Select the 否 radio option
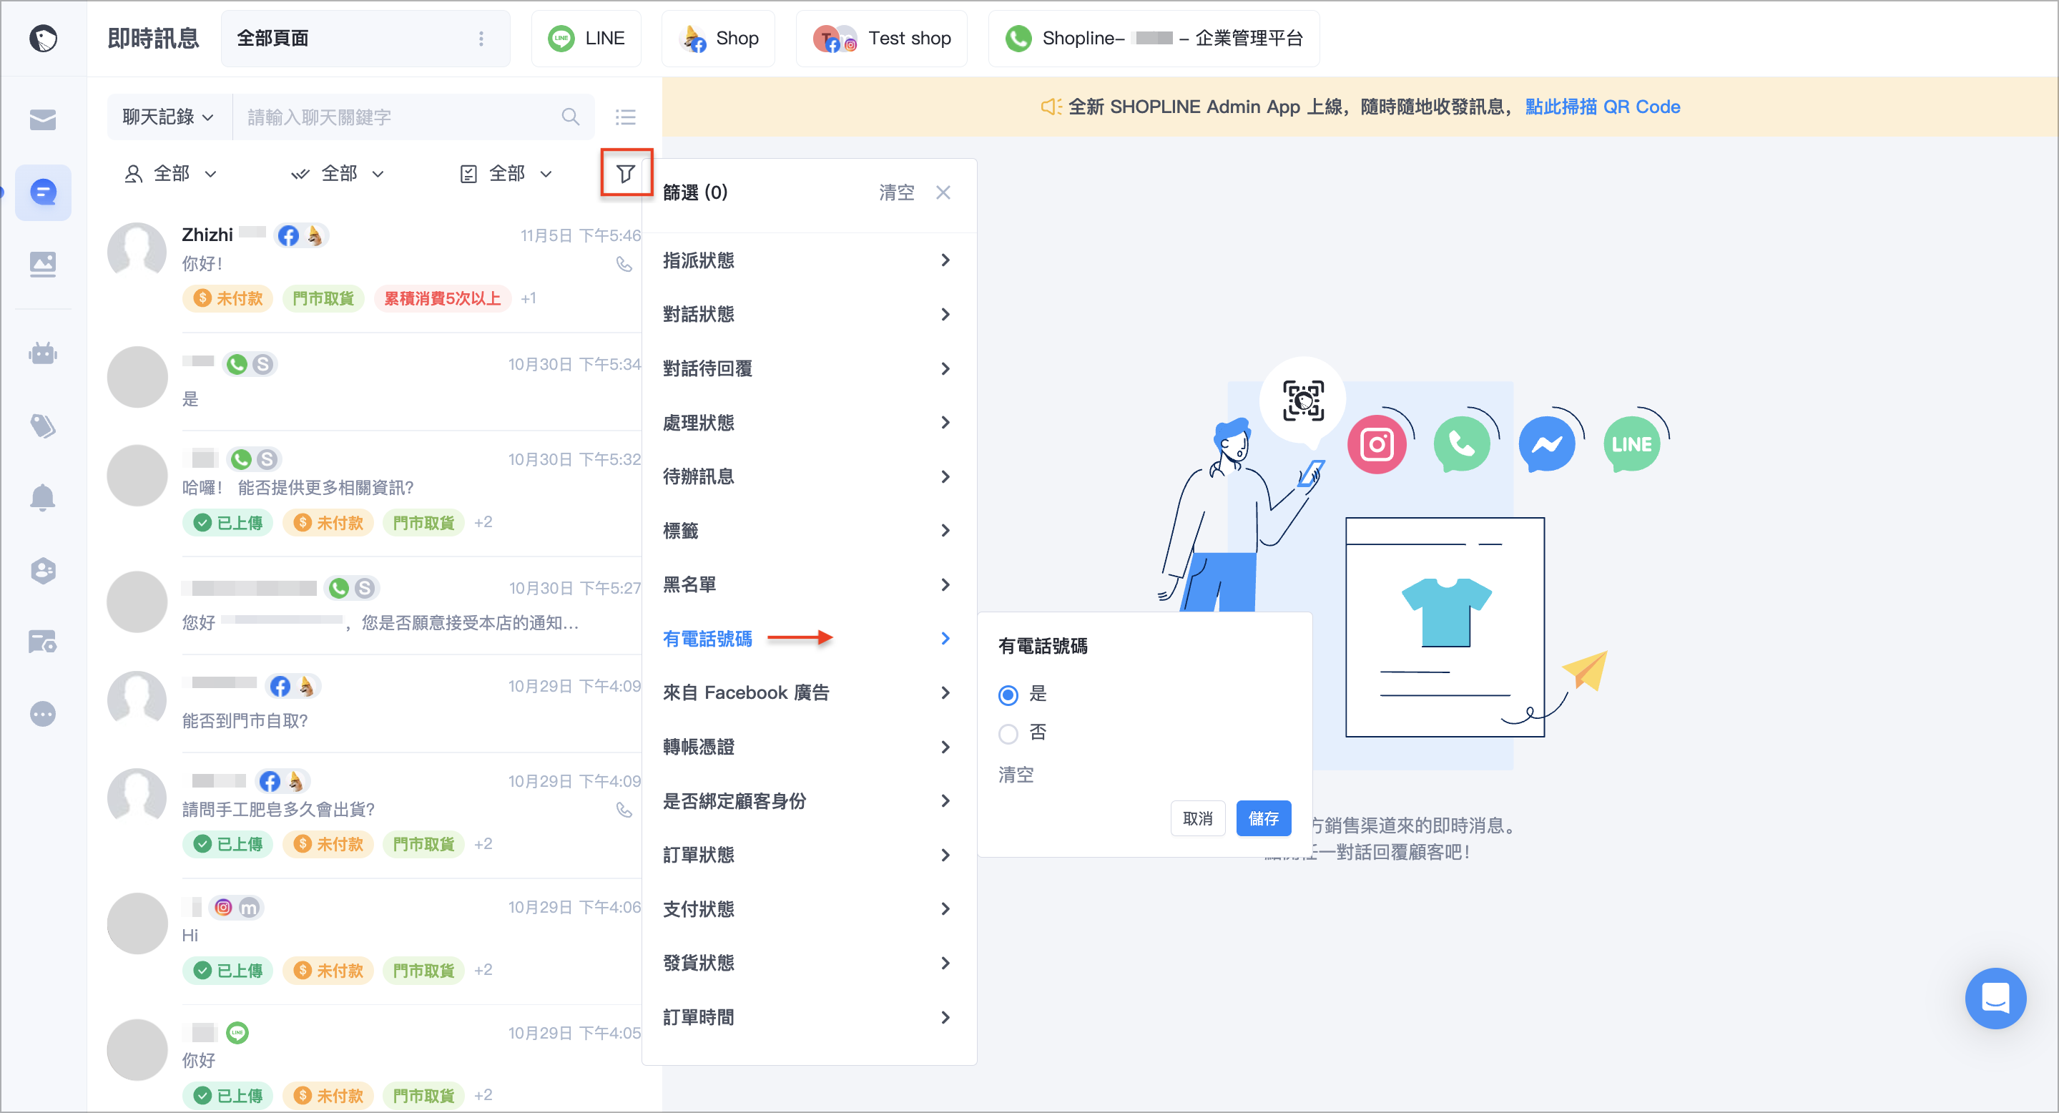 click(x=1008, y=732)
